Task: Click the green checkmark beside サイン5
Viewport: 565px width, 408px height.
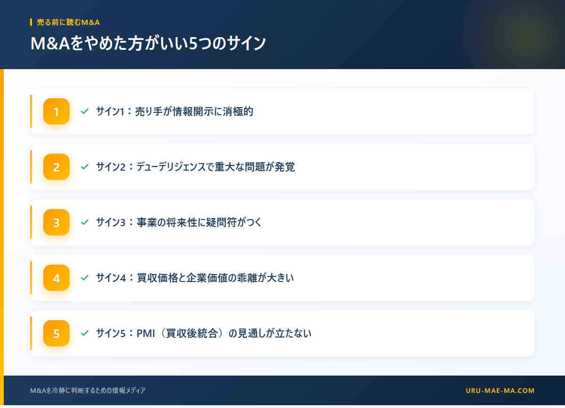Action: tap(85, 333)
